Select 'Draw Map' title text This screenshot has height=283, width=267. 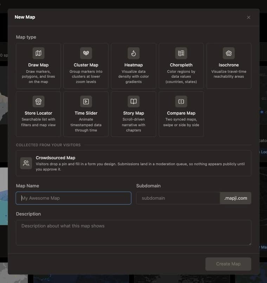[x=38, y=65]
